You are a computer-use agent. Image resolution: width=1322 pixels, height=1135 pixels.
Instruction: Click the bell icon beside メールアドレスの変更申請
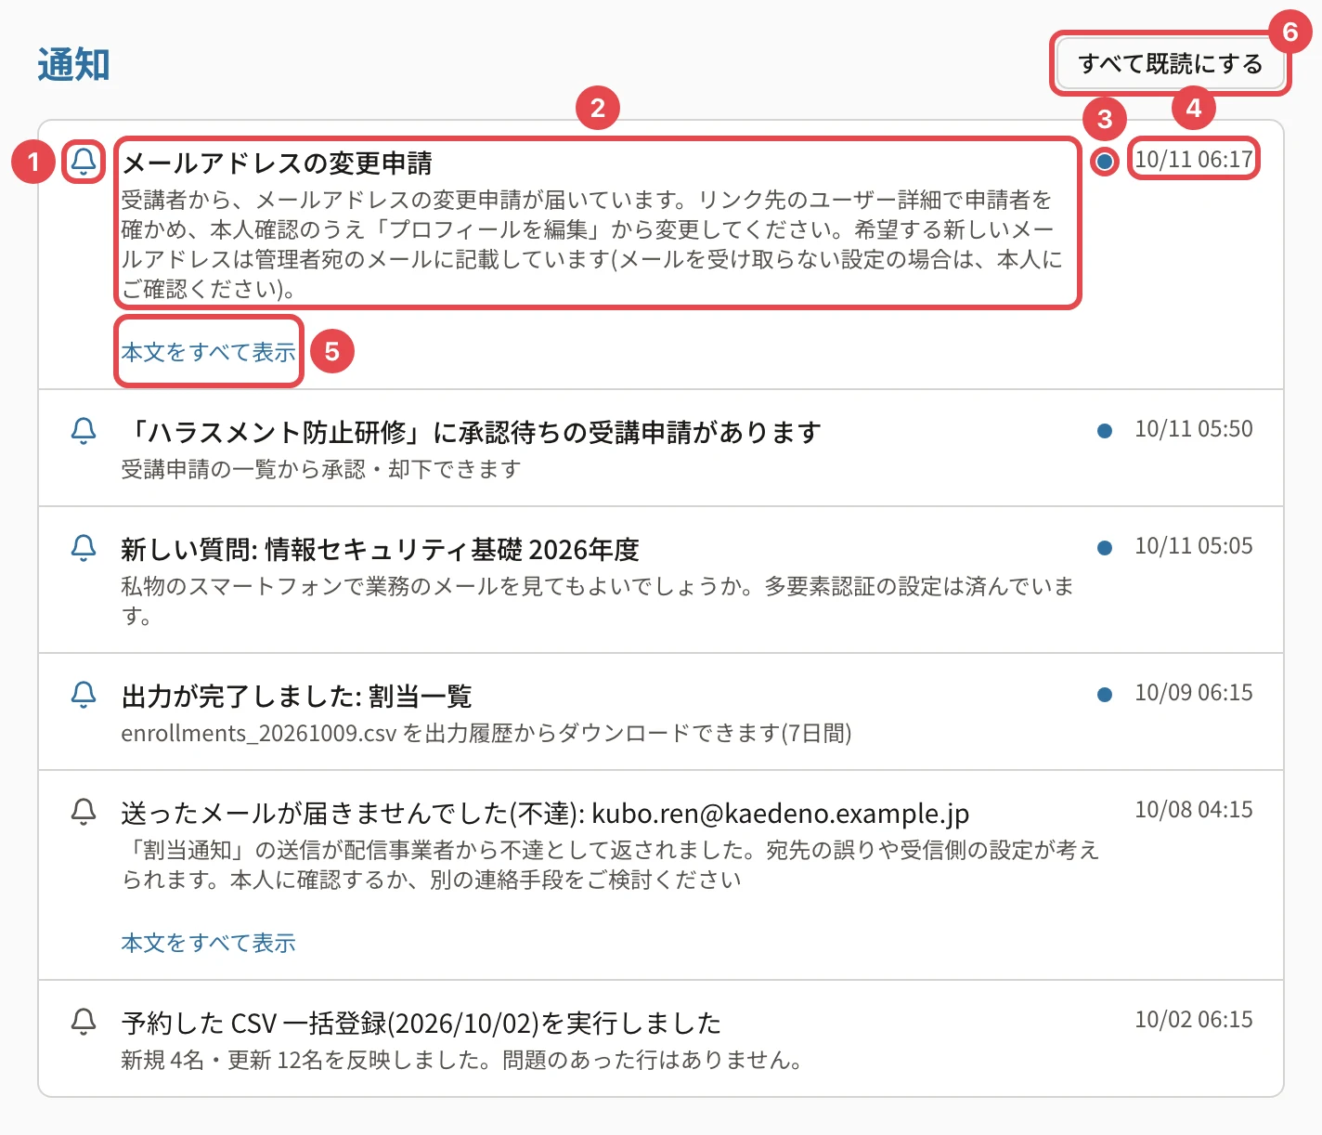tap(84, 162)
